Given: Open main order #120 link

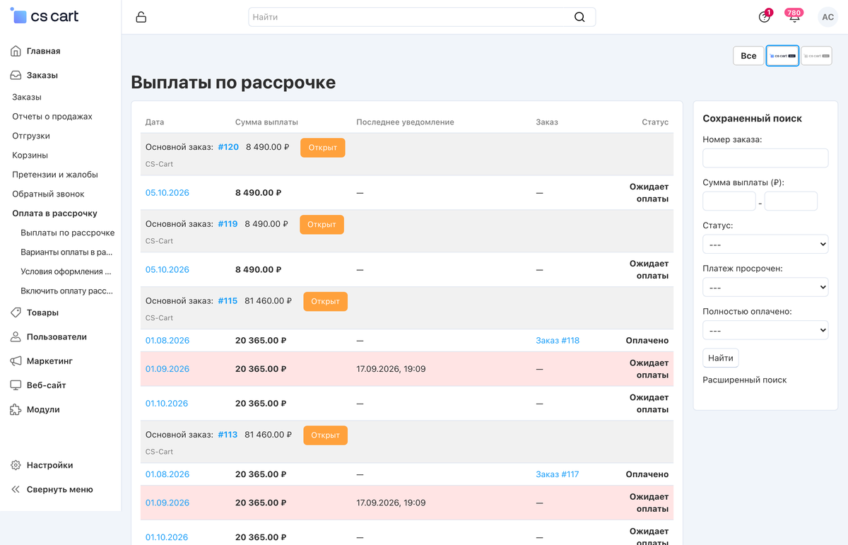Looking at the screenshot, I should click(228, 147).
